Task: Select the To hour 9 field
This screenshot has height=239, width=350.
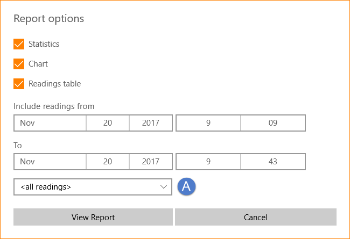Action: (208, 162)
